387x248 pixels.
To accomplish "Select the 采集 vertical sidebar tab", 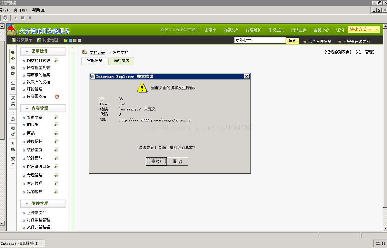I will 13,101.
